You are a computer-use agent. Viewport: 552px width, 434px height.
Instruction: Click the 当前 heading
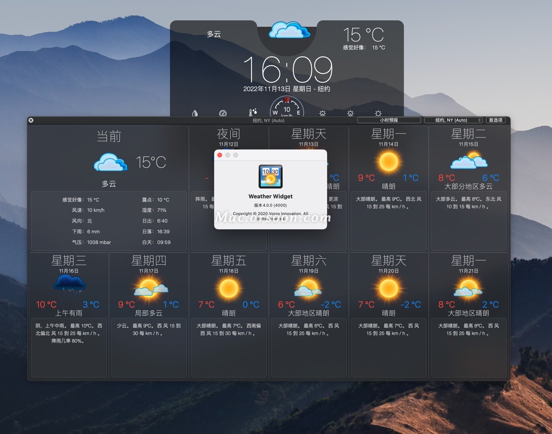(x=109, y=136)
